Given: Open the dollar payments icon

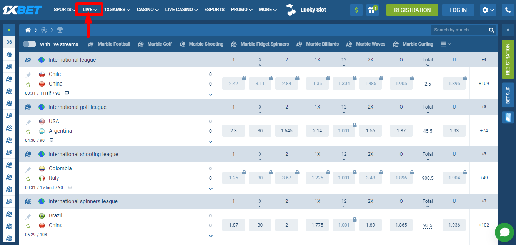Looking at the screenshot, I should (x=356, y=10).
